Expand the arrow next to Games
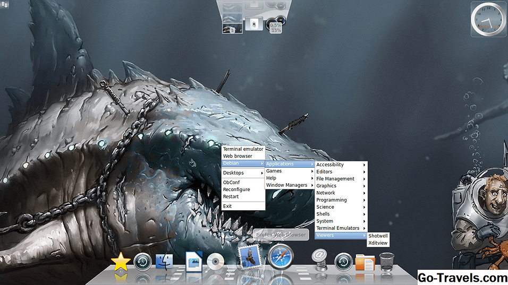 (x=312, y=171)
